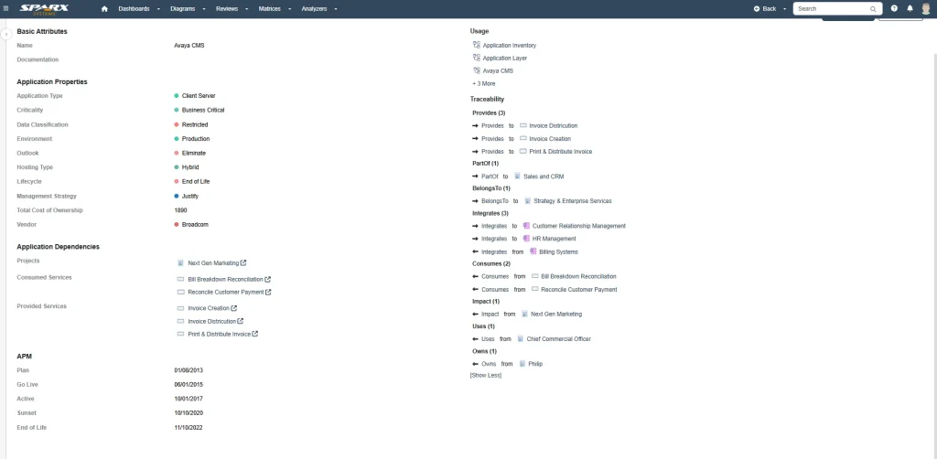The image size is (937, 459).
Task: Click icon beside Reconcile Customer Payment in Consumes
Action: tap(534, 290)
